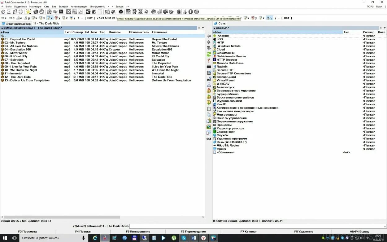Click the calendar '321' toolbar icon
Screen dimensions: 387x242
pyautogui.click(x=107, y=12)
